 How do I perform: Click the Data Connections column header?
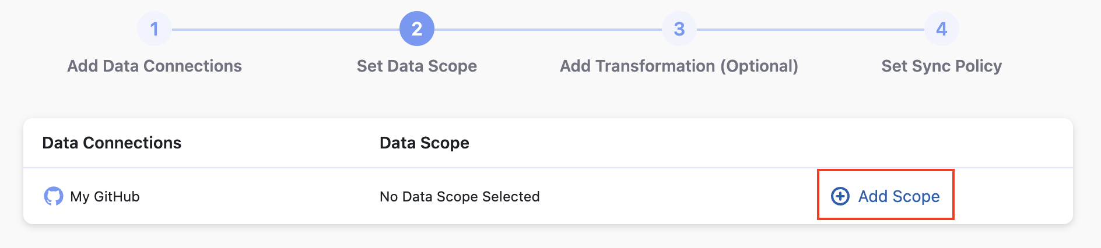pos(112,143)
